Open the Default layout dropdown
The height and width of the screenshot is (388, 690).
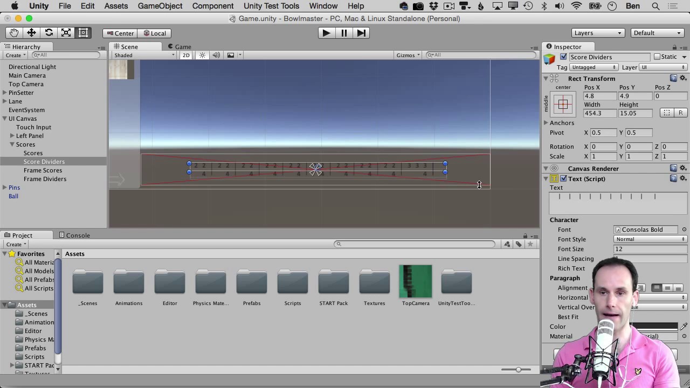(657, 33)
